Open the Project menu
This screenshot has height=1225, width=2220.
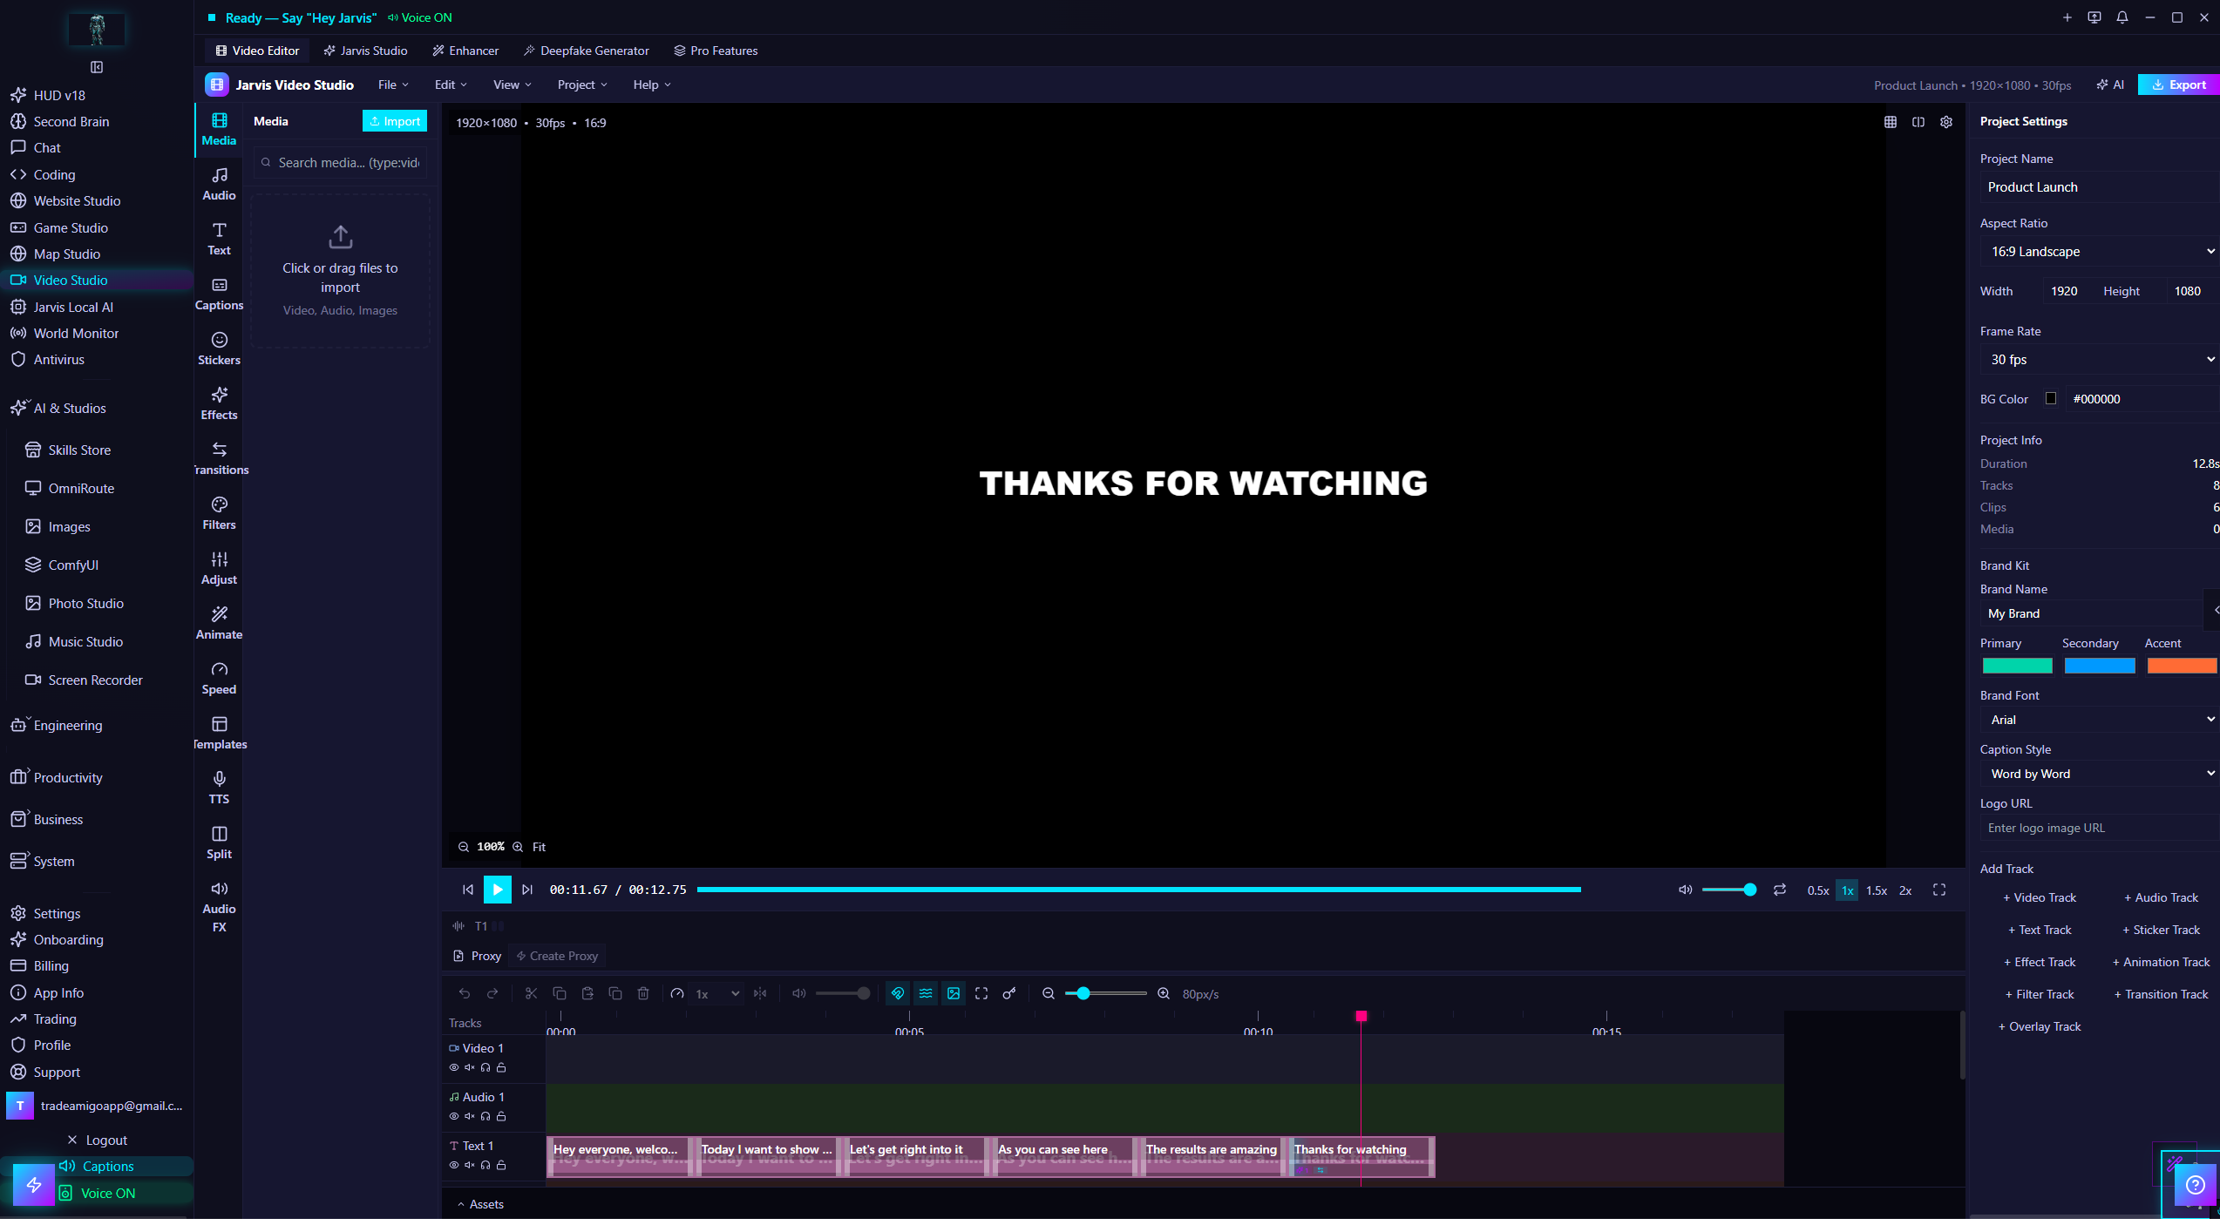pyautogui.click(x=582, y=85)
